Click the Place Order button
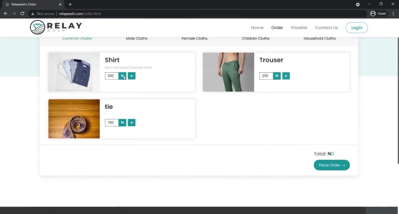This screenshot has width=399, height=214. (x=332, y=165)
